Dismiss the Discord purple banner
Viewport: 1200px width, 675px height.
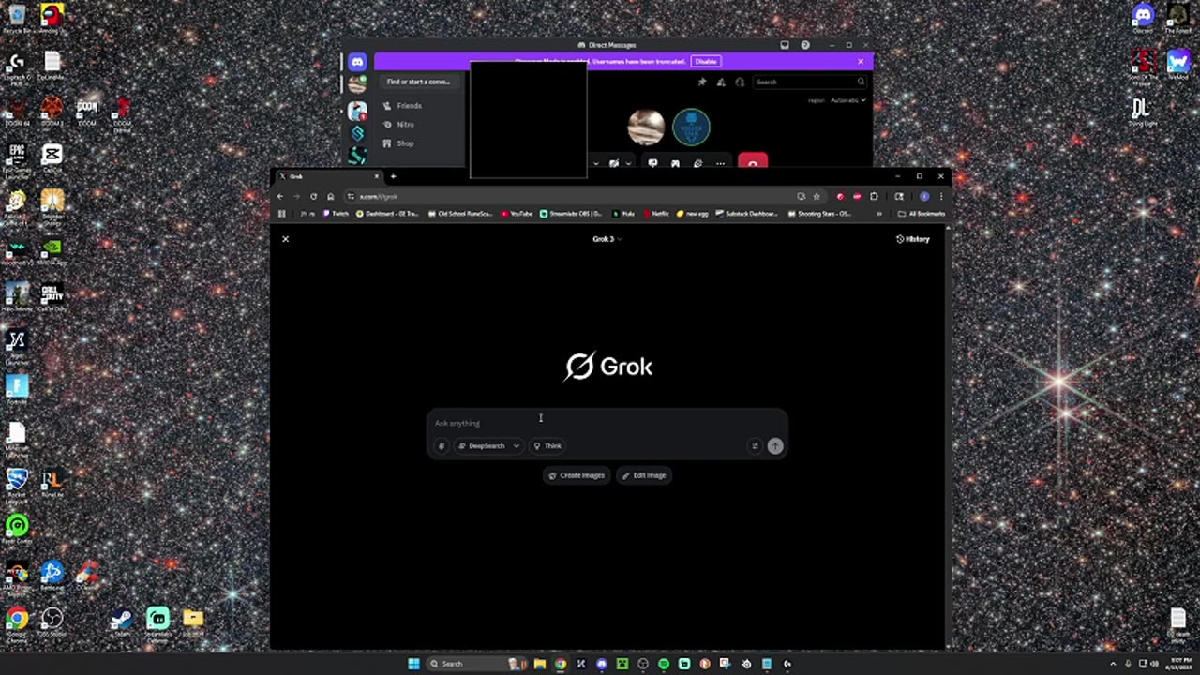(861, 62)
